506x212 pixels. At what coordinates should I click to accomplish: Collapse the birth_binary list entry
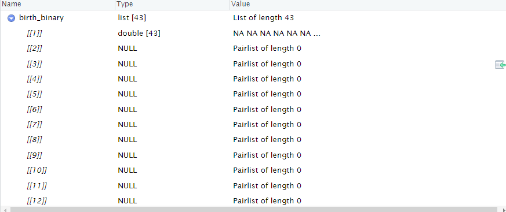click(11, 18)
